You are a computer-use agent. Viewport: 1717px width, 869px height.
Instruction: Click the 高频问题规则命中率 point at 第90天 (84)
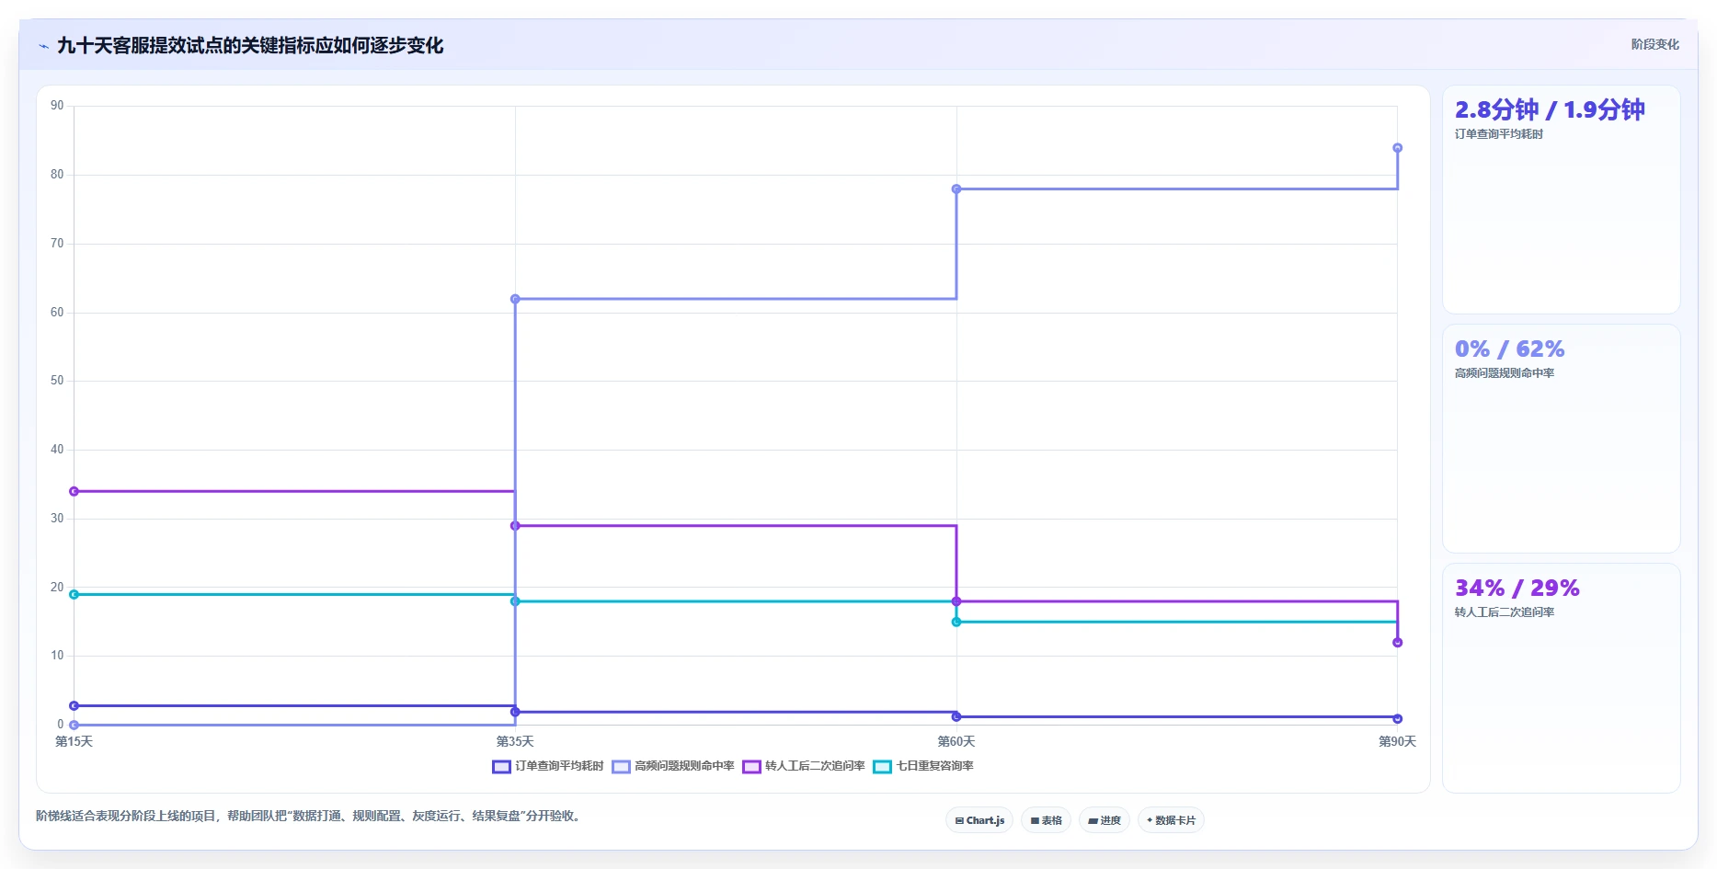point(1397,148)
